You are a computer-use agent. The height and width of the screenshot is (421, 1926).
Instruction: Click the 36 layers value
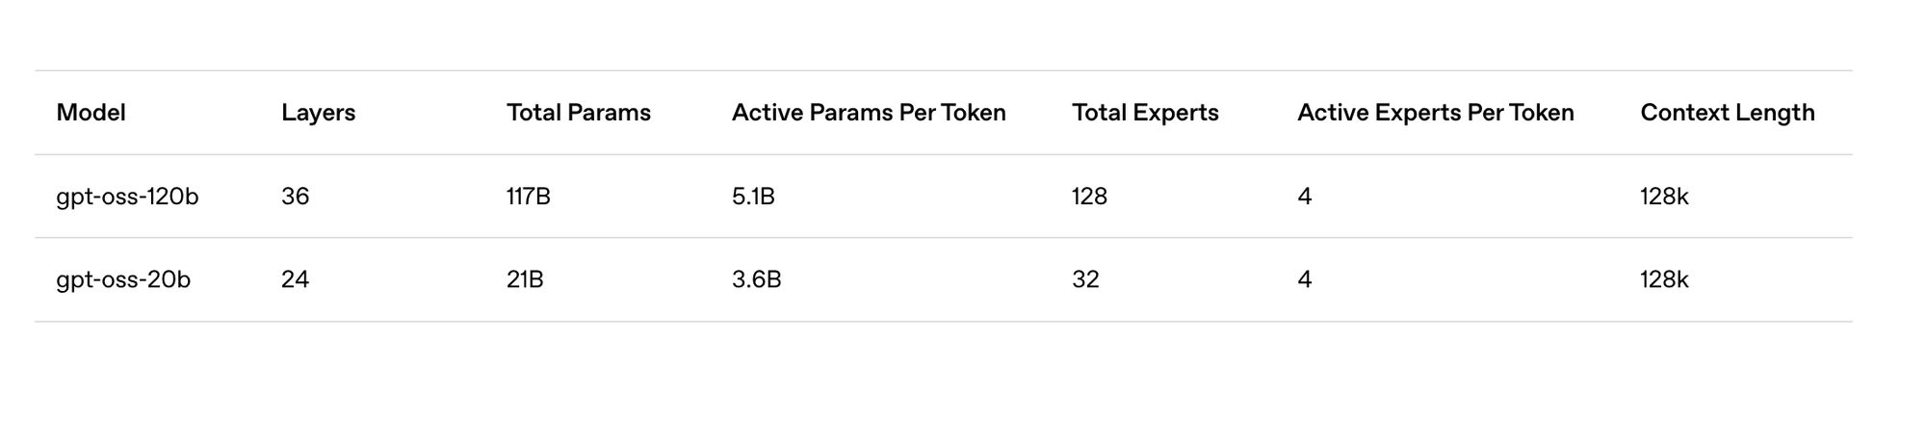295,197
